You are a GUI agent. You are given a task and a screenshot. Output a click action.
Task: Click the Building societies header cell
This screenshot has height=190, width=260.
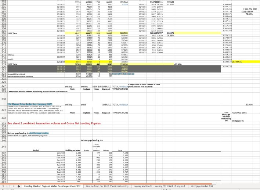(73, 150)
